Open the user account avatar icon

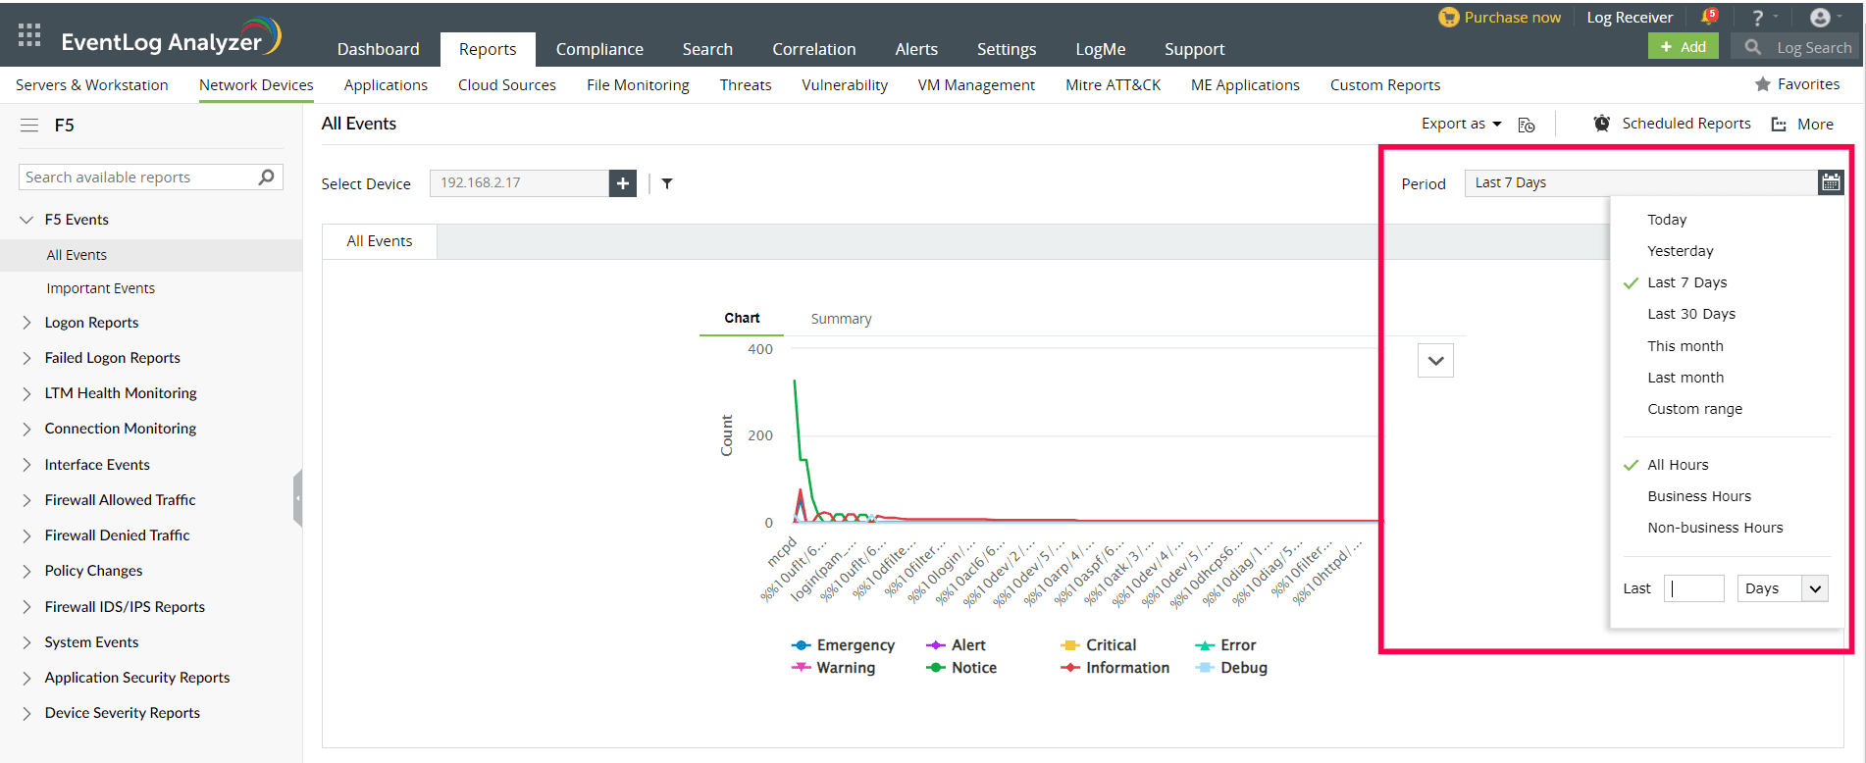point(1820,18)
